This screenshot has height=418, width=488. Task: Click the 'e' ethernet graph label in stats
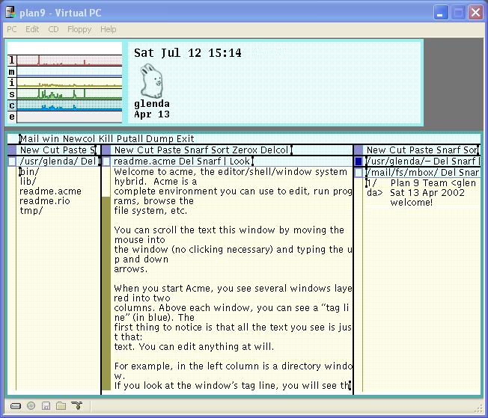pos(12,117)
